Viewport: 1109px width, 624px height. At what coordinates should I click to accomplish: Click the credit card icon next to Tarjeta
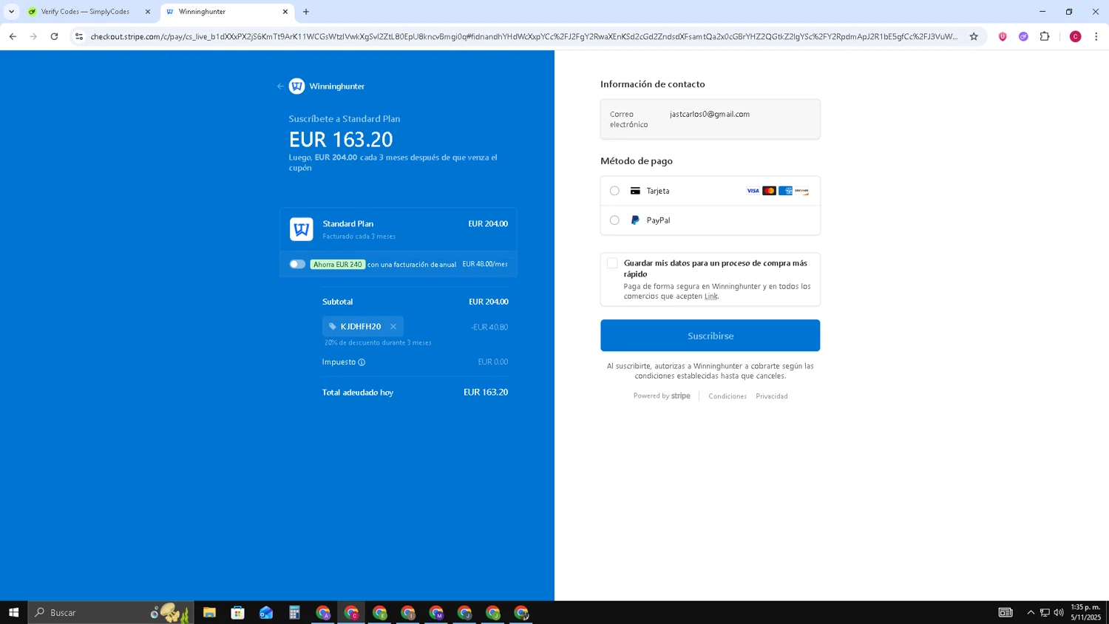635,191
